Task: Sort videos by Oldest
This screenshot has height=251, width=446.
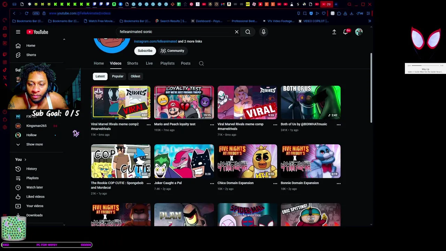Action: pos(136,76)
